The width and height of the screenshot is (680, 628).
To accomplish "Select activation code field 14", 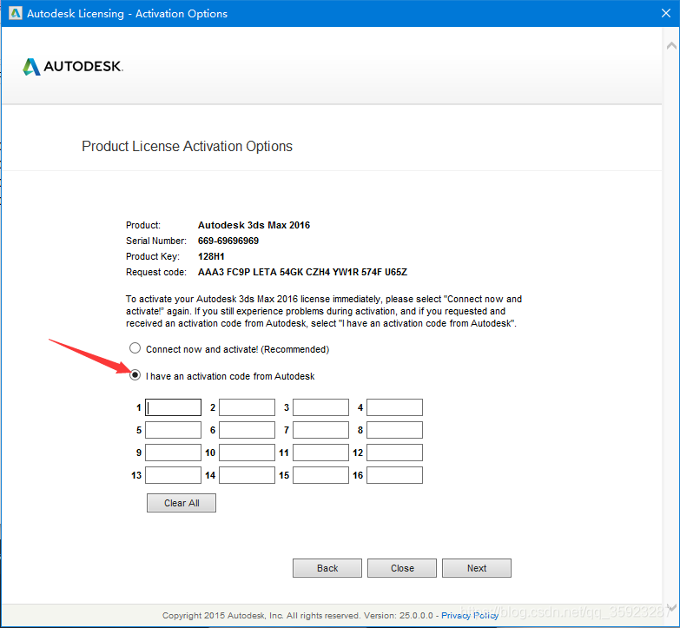I will click(247, 475).
